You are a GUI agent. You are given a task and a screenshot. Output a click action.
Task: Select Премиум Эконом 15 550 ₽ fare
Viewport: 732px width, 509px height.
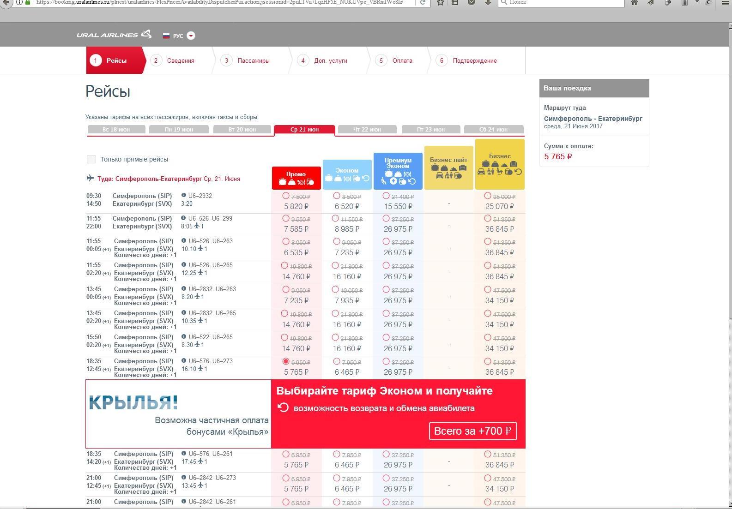pos(386,196)
